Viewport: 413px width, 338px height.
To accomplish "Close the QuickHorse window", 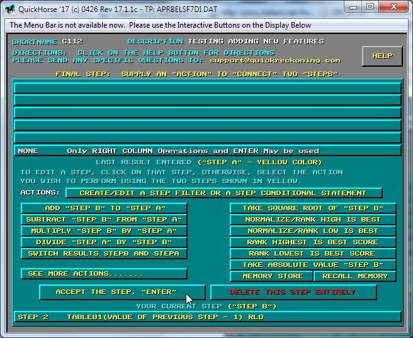I will click(x=393, y=7).
